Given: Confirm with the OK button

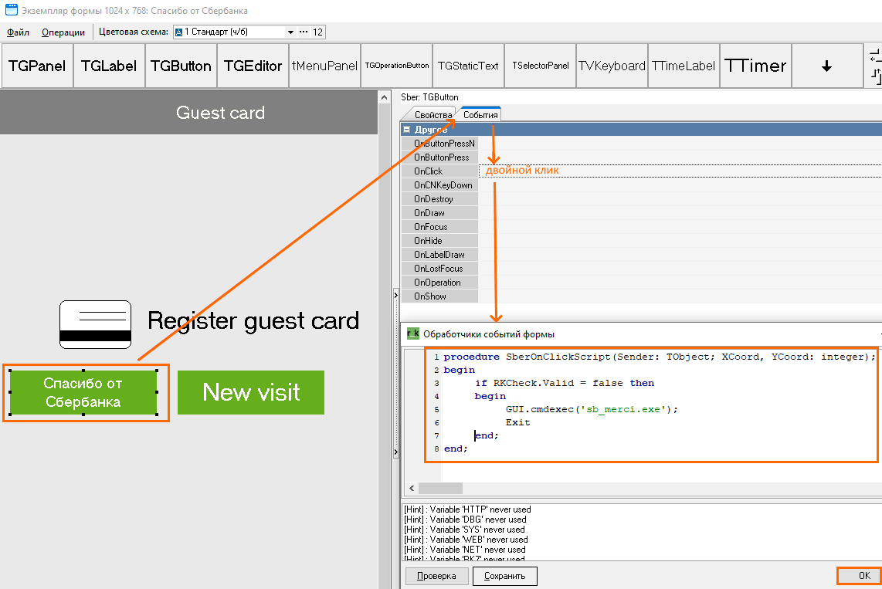Looking at the screenshot, I should click(x=864, y=576).
